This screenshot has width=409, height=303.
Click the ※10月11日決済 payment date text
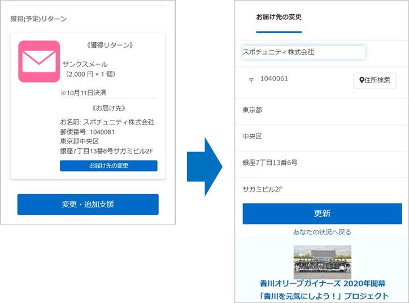point(83,93)
